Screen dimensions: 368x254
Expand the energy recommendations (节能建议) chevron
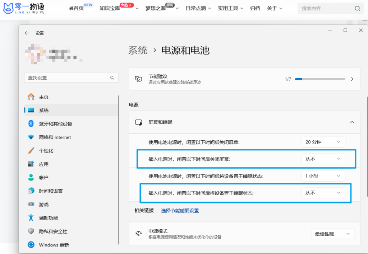pos(352,79)
